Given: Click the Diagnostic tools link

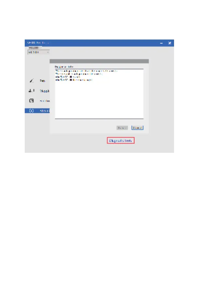Looking at the screenshot, I should point(121,141).
